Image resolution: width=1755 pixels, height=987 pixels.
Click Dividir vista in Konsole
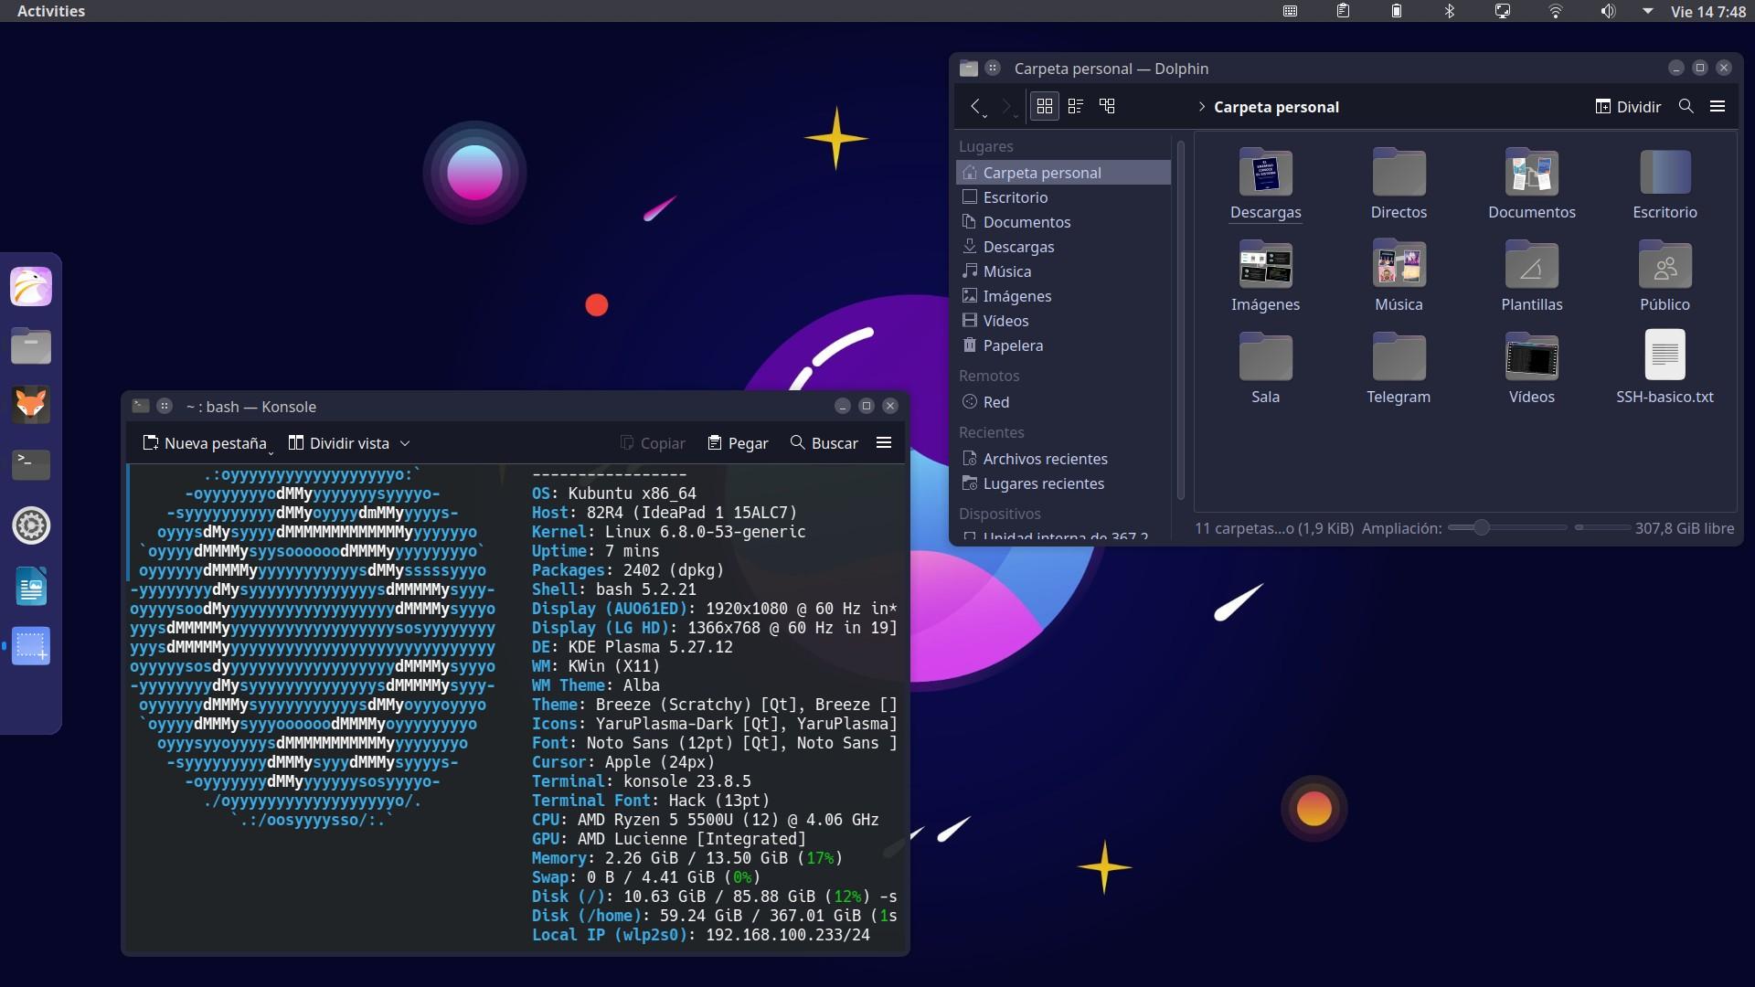point(339,443)
